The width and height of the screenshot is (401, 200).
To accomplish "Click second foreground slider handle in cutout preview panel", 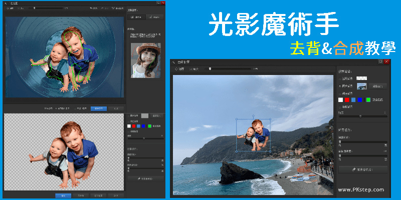I will click(x=129, y=168).
